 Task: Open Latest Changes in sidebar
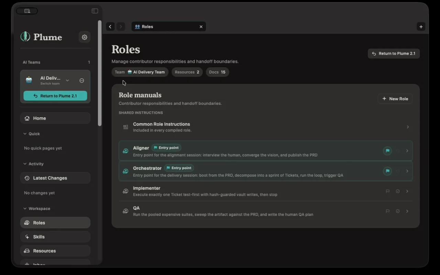coord(55,178)
